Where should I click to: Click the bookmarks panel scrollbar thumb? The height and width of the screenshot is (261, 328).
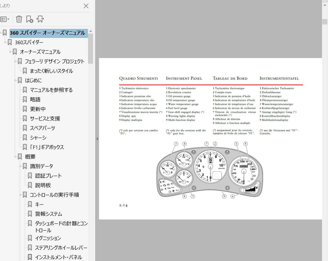pos(91,49)
